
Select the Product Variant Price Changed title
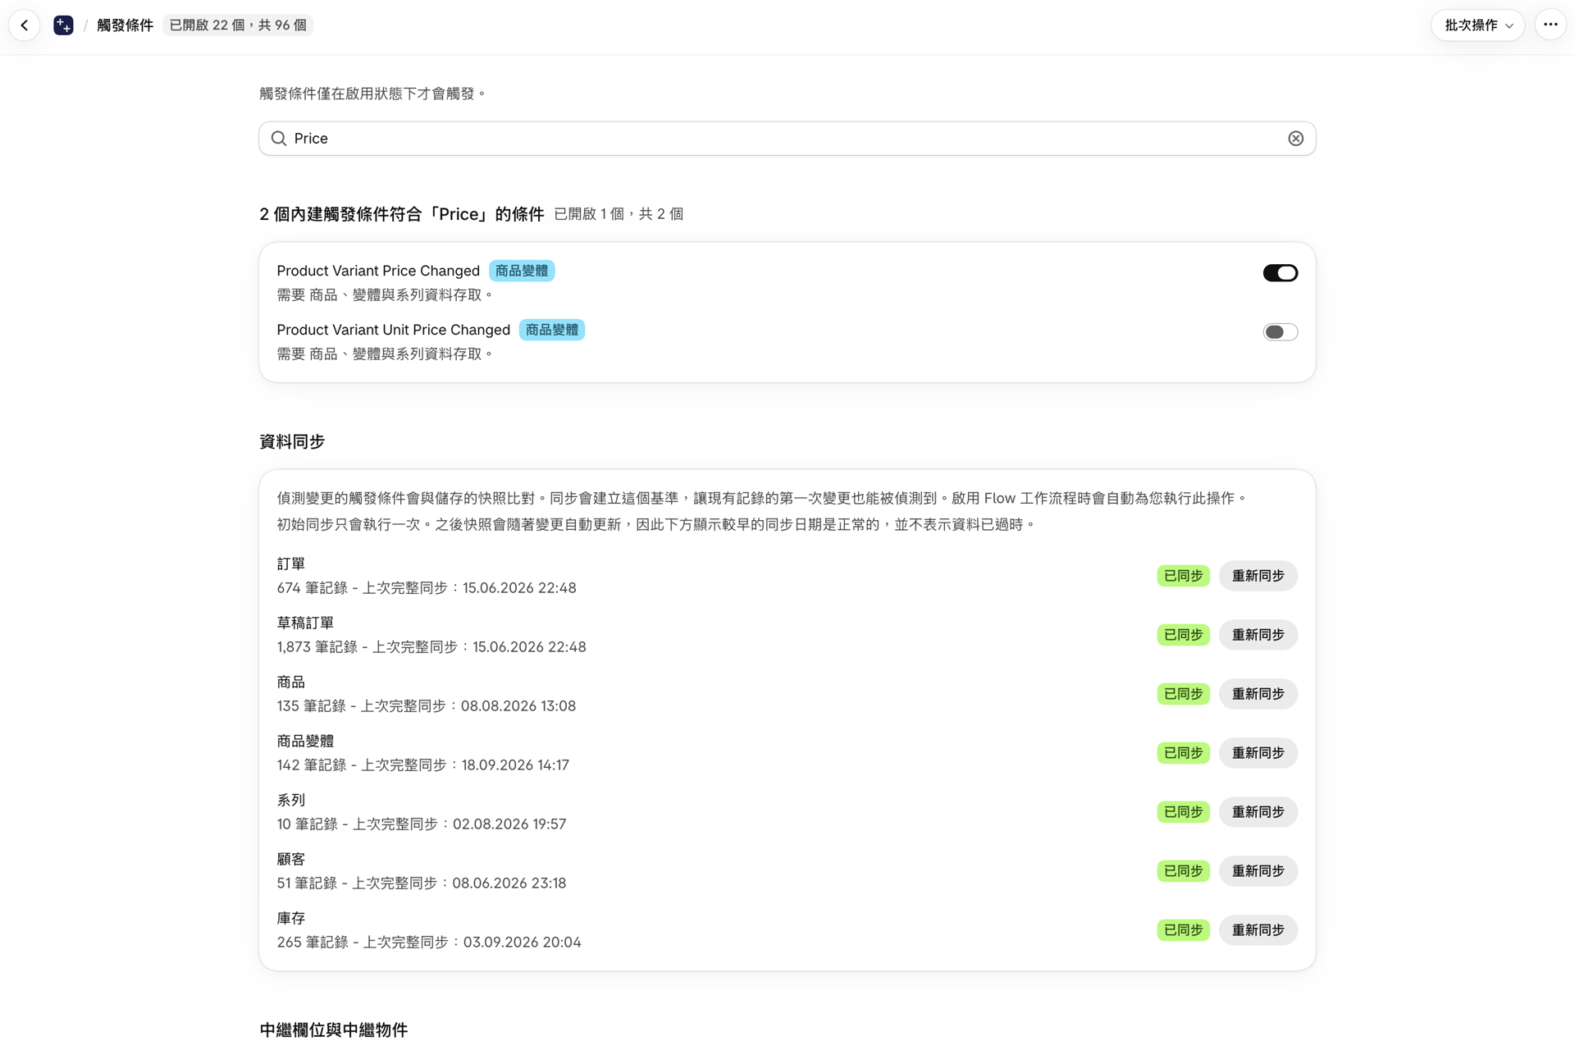coord(378,271)
